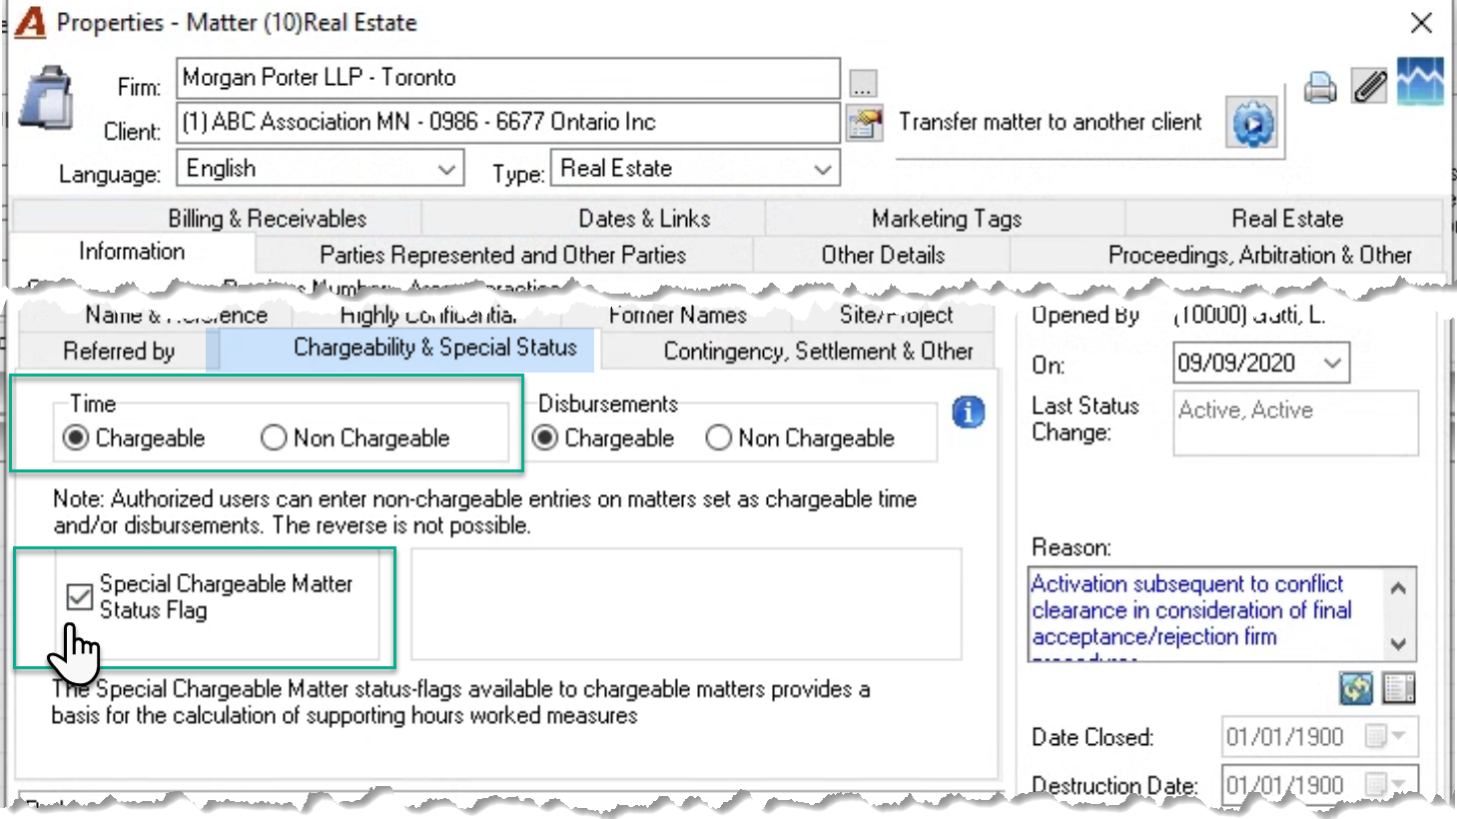Click the Reason text area
The height and width of the screenshot is (819, 1457).
coord(1204,614)
